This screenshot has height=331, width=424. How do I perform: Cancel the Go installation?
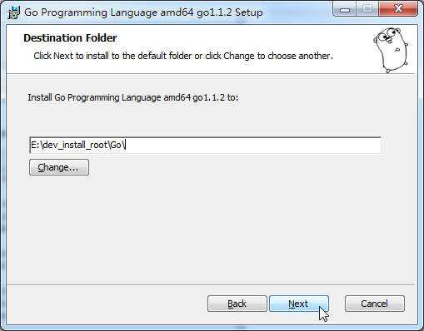(x=375, y=304)
